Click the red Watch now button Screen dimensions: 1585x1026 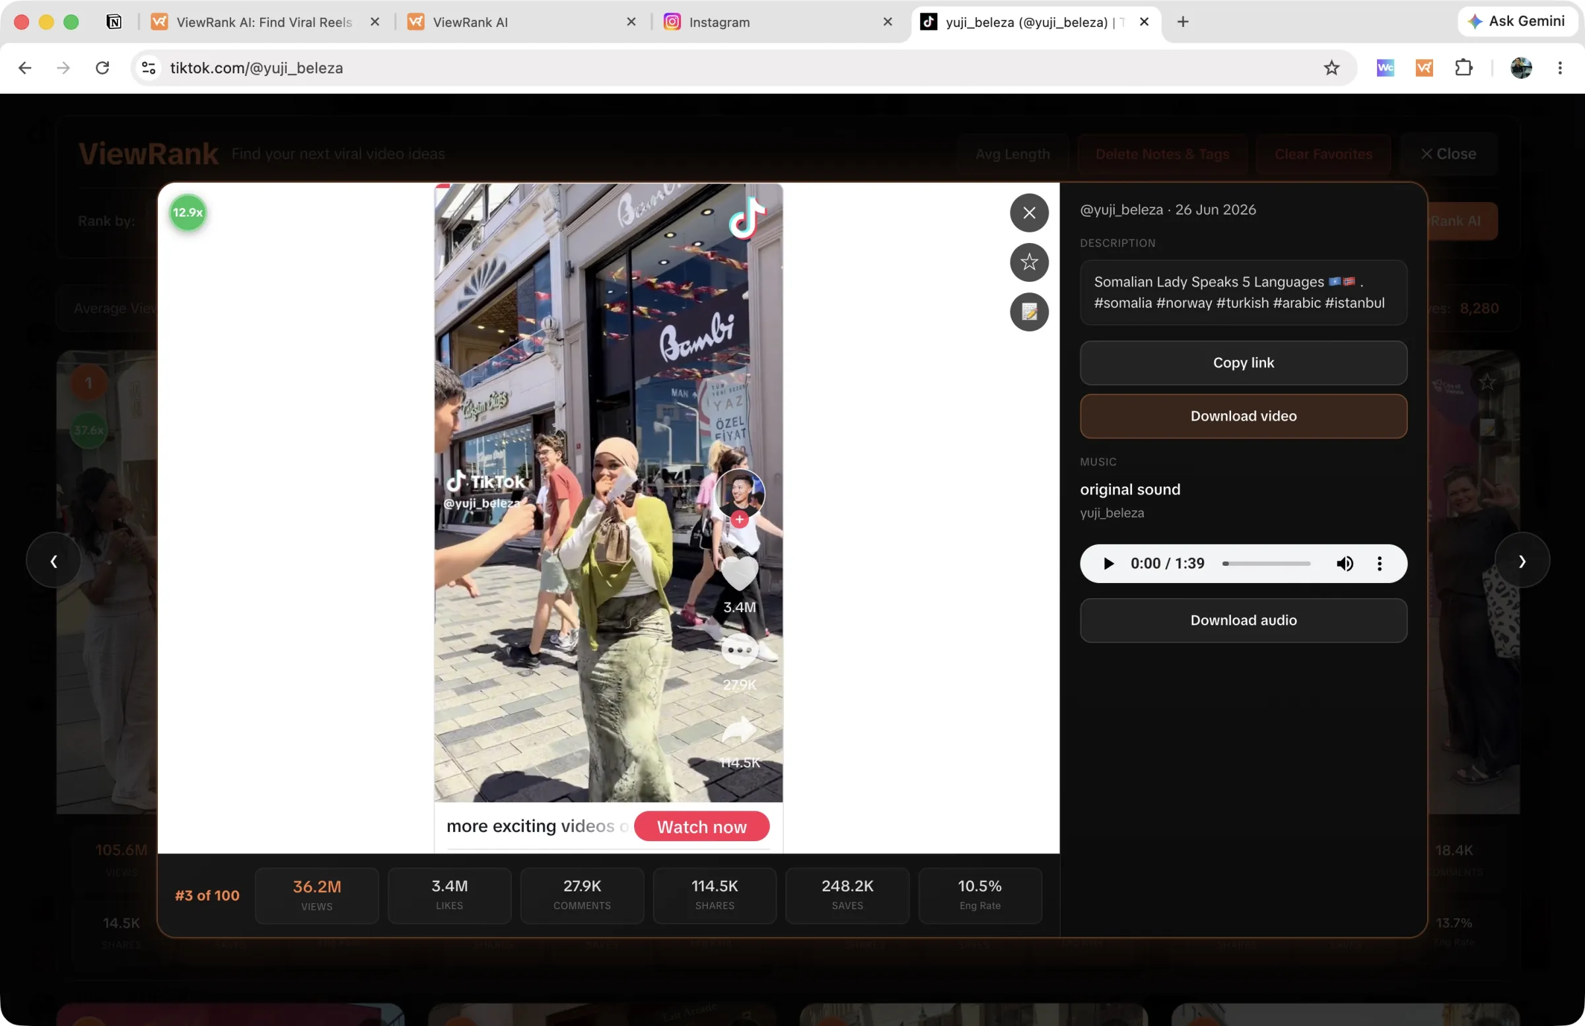(702, 827)
